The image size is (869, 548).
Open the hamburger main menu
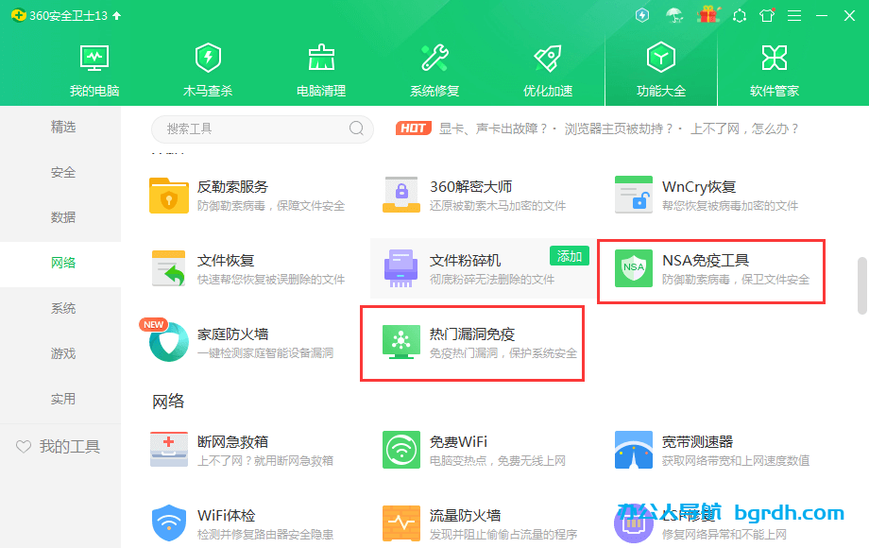click(793, 15)
